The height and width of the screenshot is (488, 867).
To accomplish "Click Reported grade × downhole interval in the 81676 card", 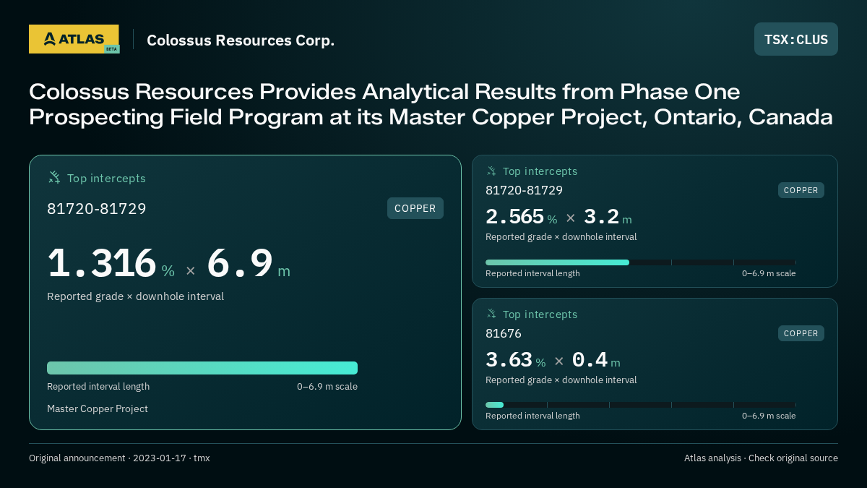I will 561,380.
